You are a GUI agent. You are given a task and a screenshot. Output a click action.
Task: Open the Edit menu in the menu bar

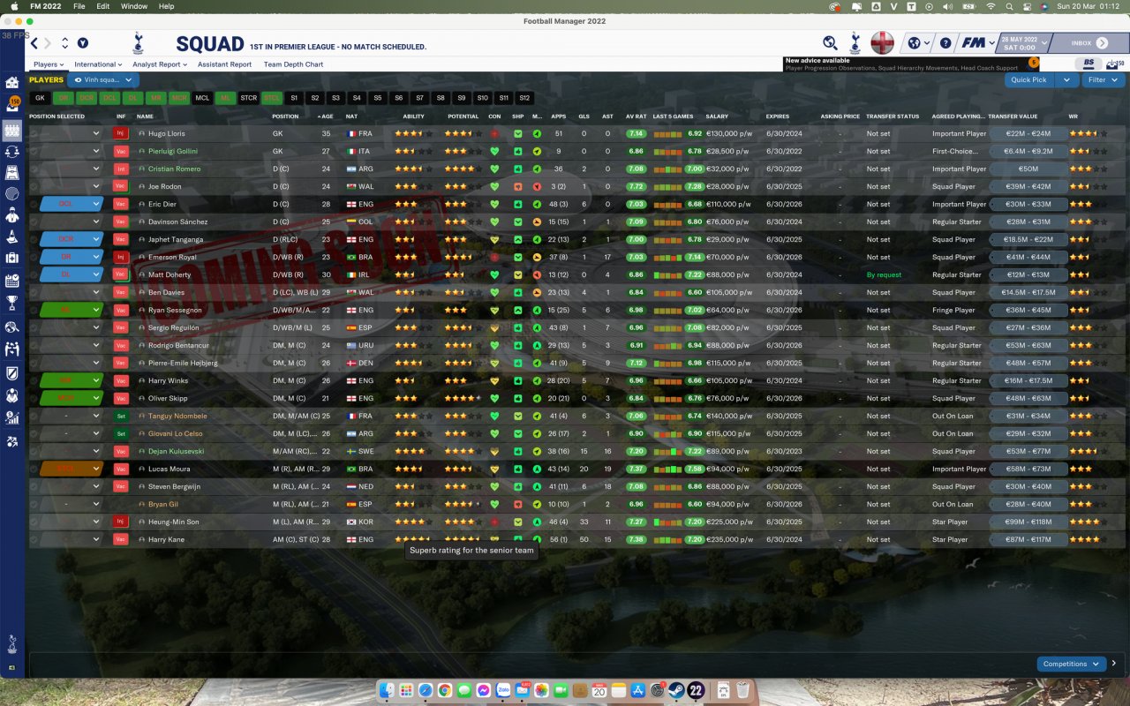tap(103, 6)
